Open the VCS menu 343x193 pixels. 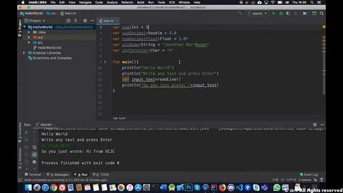[171, 2]
